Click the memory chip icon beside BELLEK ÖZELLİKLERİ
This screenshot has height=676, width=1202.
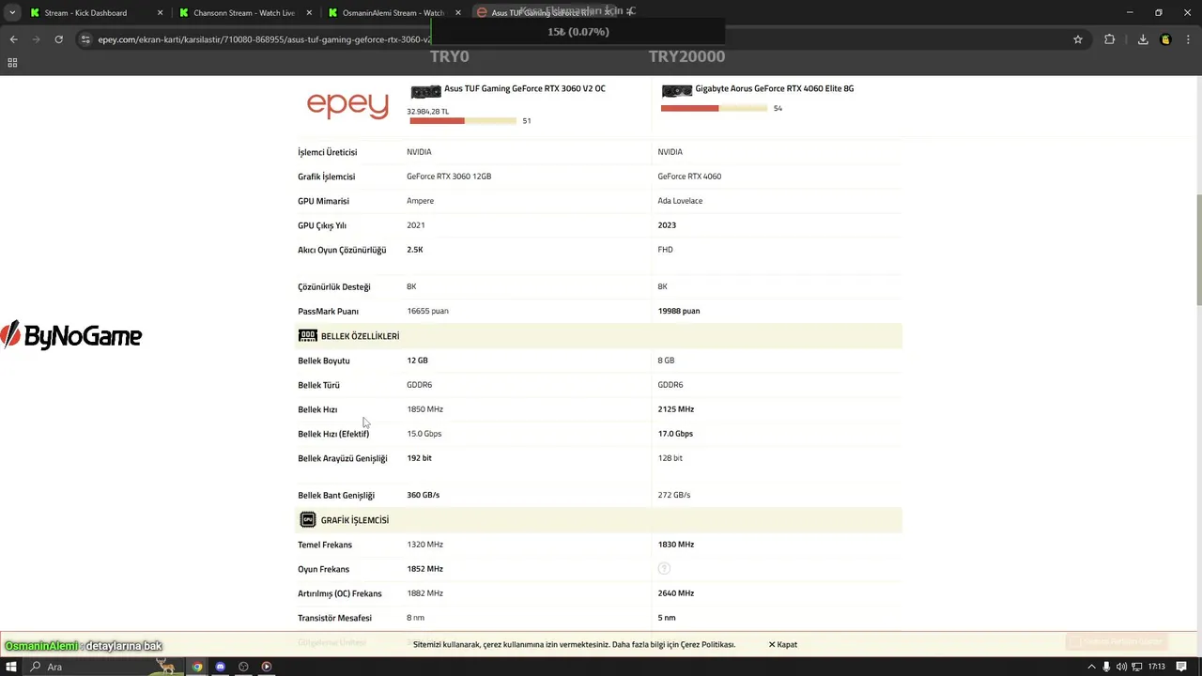tap(307, 336)
